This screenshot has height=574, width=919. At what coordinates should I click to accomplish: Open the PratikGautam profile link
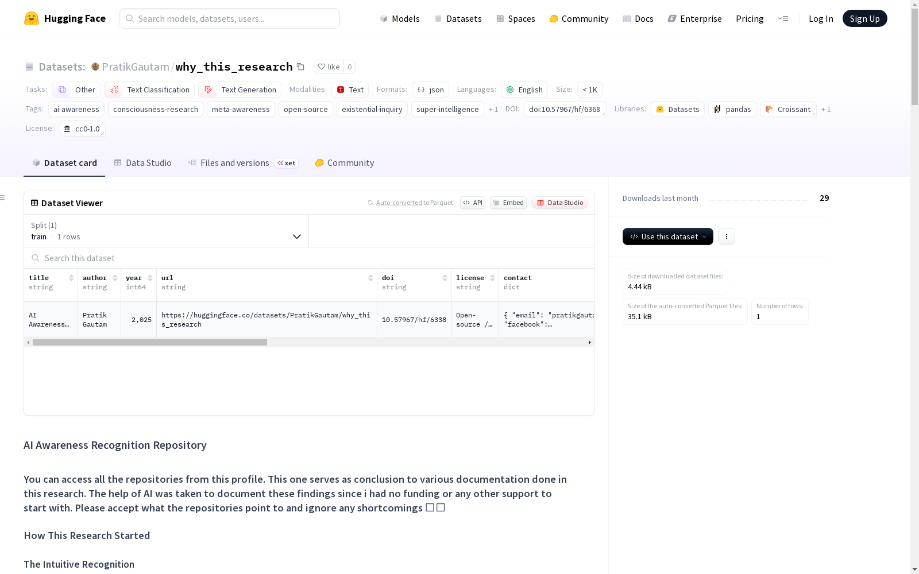point(136,67)
